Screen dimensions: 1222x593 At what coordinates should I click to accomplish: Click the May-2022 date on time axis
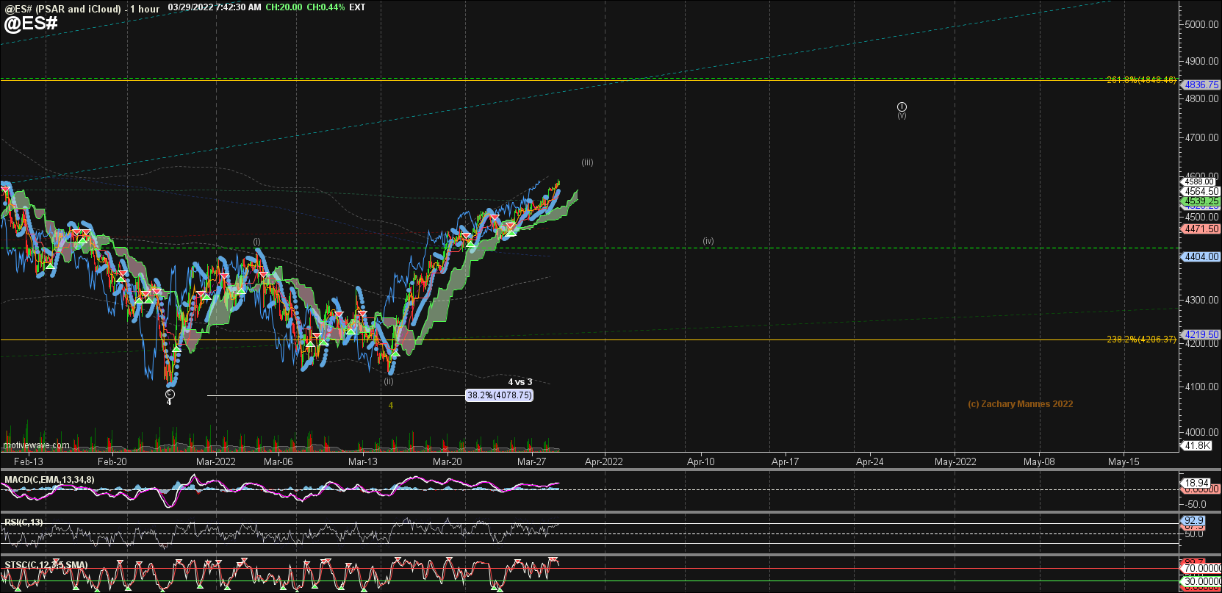pos(955,461)
